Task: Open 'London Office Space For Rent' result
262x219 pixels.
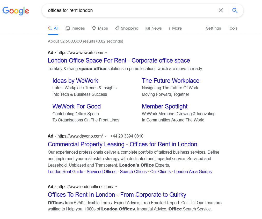Action: pyautogui.click(x=119, y=60)
